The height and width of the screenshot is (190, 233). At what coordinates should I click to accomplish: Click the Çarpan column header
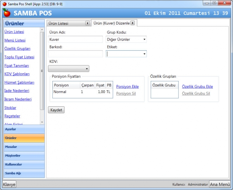point(87,85)
